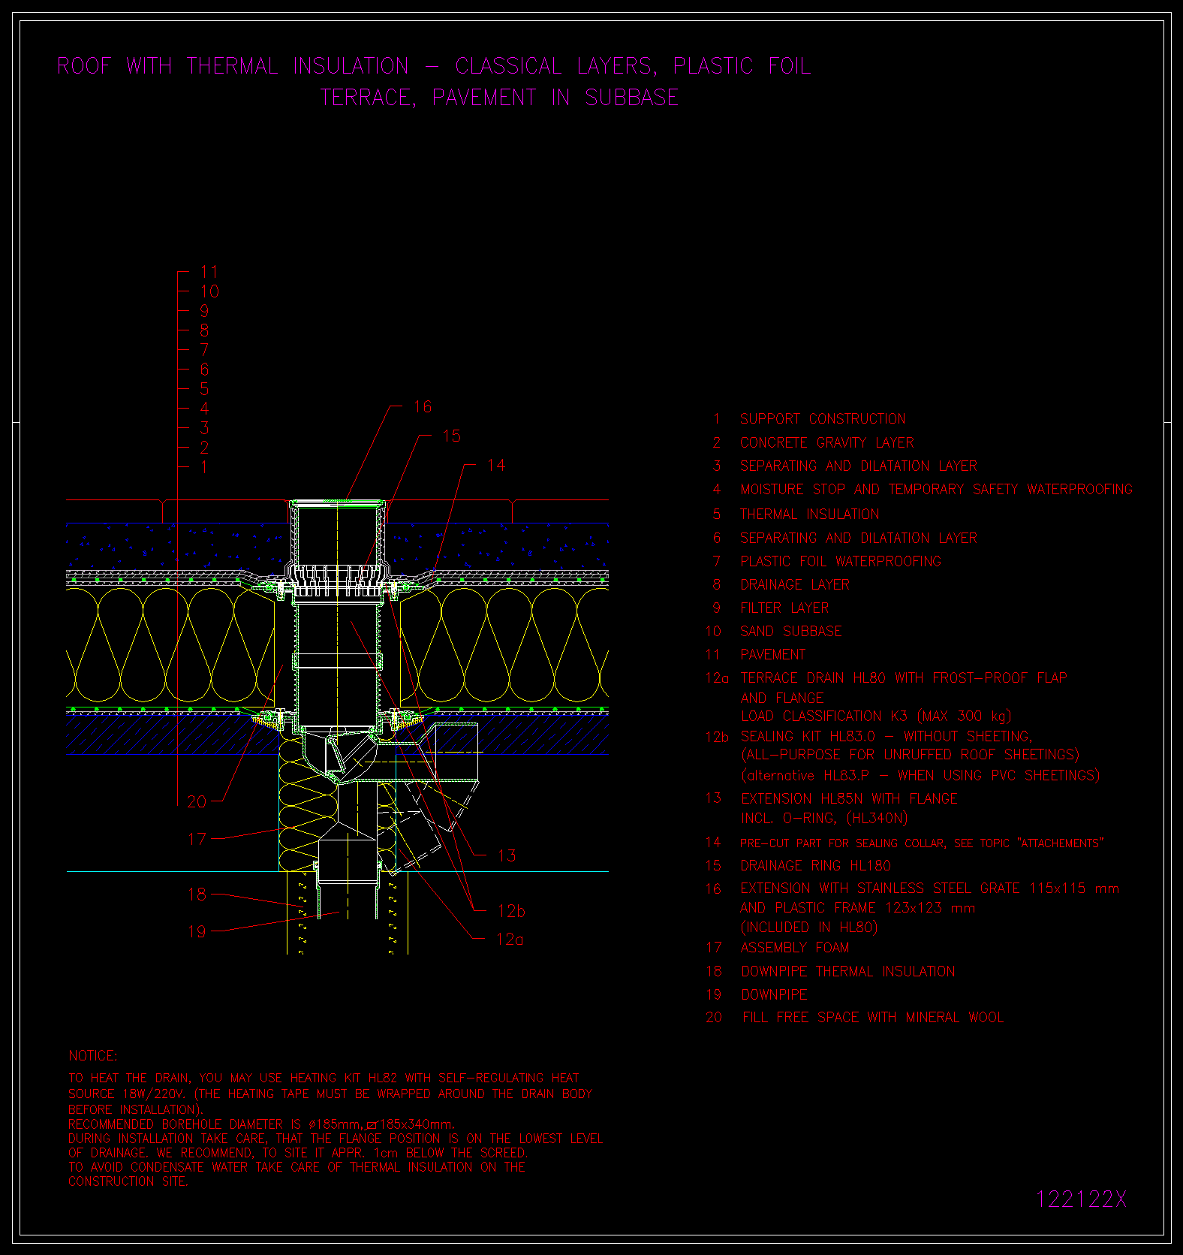Select legend entry 'DOWNPIPE THERMAL INSULATION'
The width and height of the screenshot is (1183, 1255).
[848, 971]
